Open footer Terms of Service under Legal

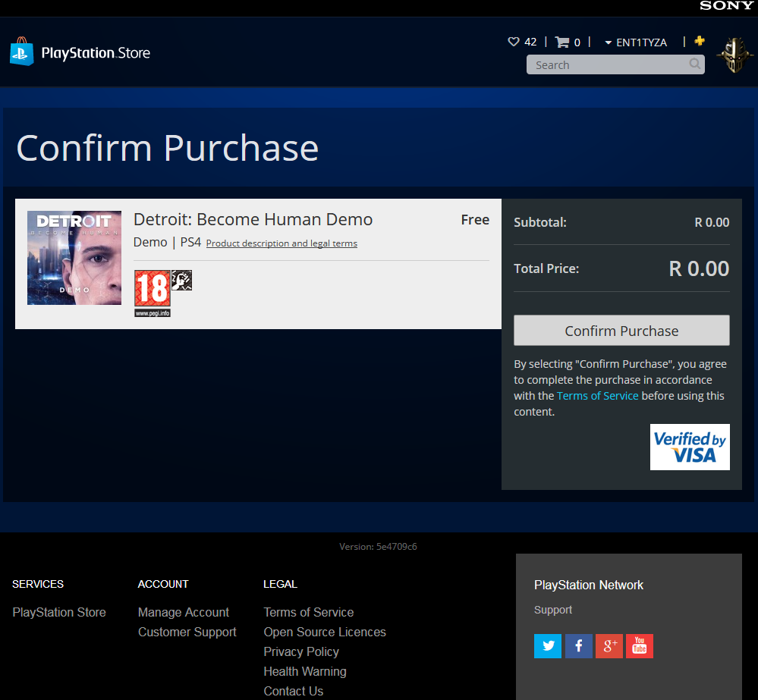[x=308, y=612]
